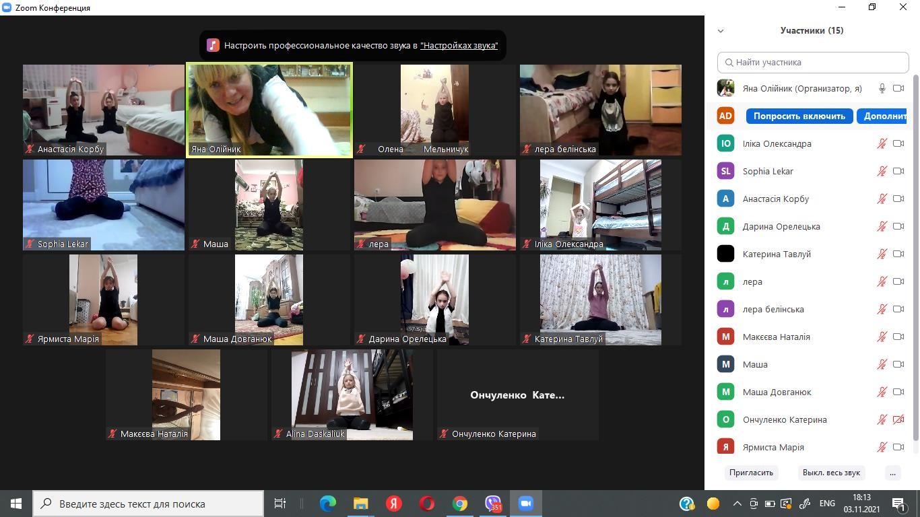Image resolution: width=920 pixels, height=517 pixels.
Task: Click the Найти участника search field
Action: tap(813, 62)
